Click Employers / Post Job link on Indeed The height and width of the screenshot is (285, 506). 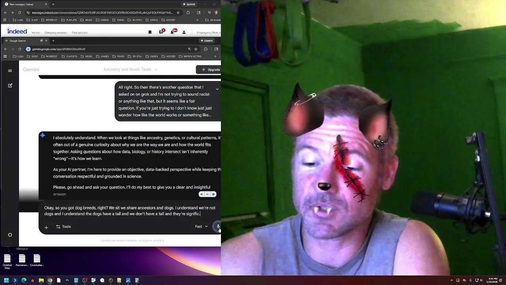tap(209, 32)
